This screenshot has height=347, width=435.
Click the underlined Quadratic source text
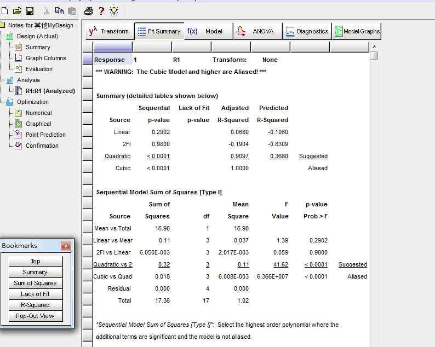click(118, 156)
